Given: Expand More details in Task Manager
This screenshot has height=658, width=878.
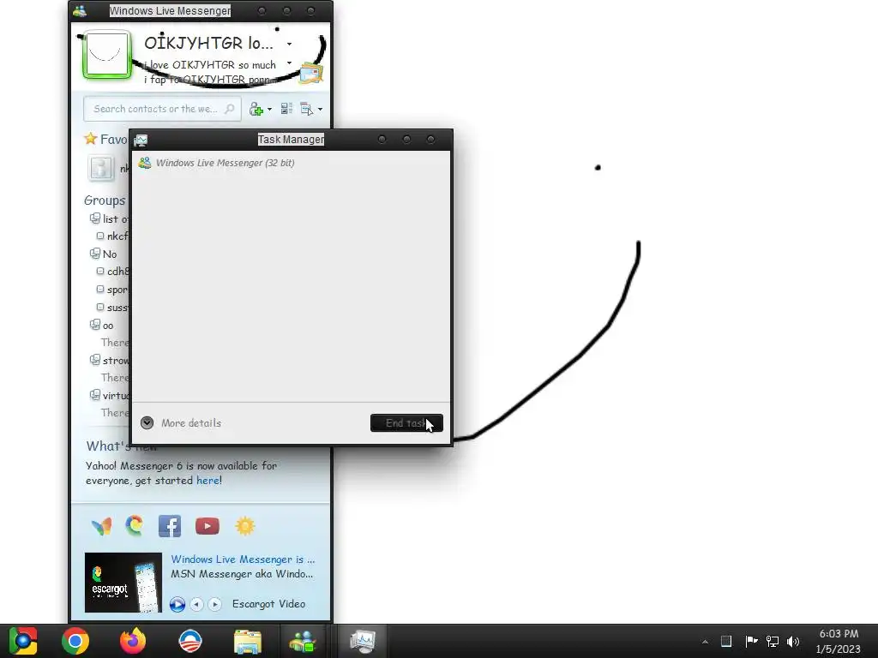Looking at the screenshot, I should 181,422.
